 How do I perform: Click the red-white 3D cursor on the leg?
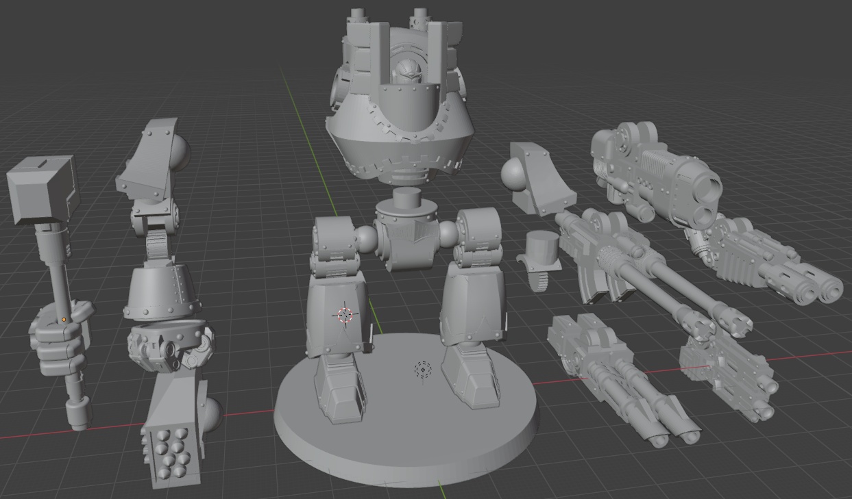[x=345, y=314]
